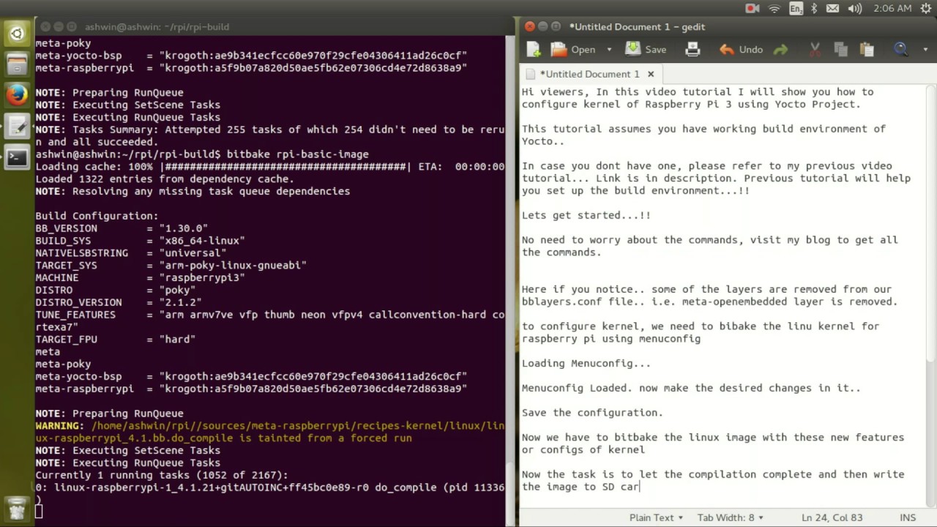Click the 'Lets get started...!!' line
The image size is (937, 527).
click(x=586, y=215)
